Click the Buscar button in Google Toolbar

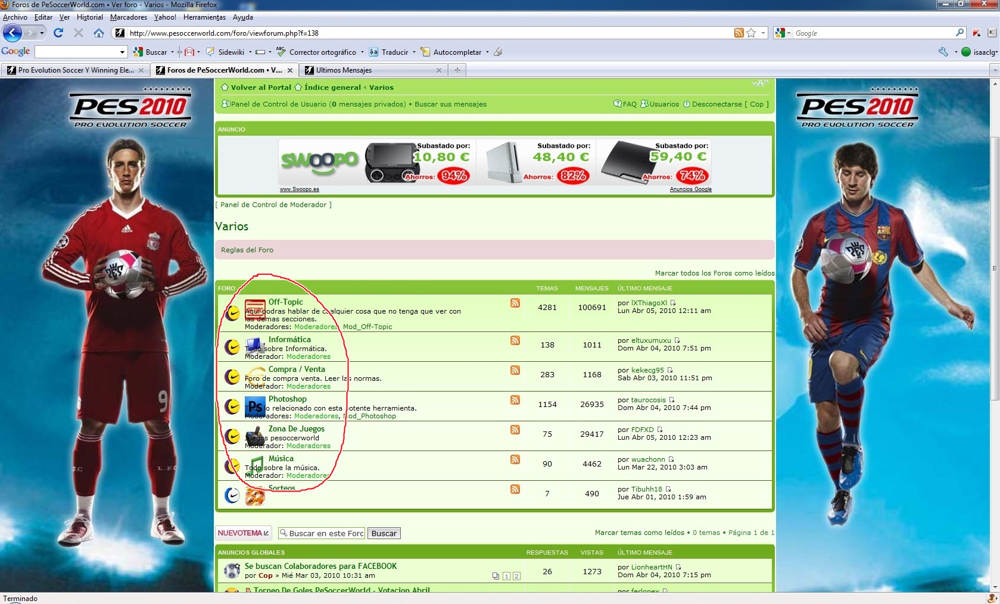point(150,52)
